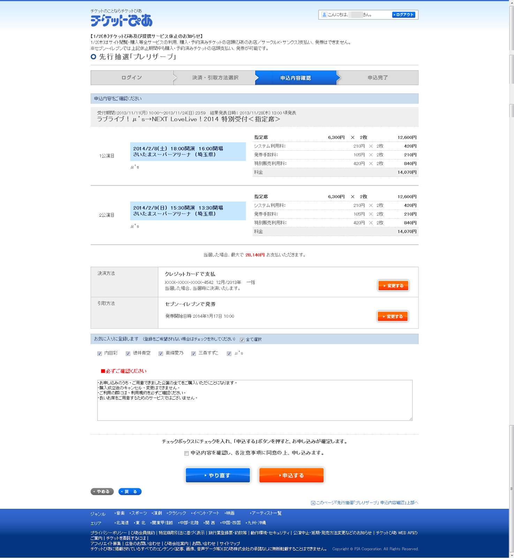Open the 九州・沖縄 area link
The height and width of the screenshot is (558, 514).
(x=256, y=523)
